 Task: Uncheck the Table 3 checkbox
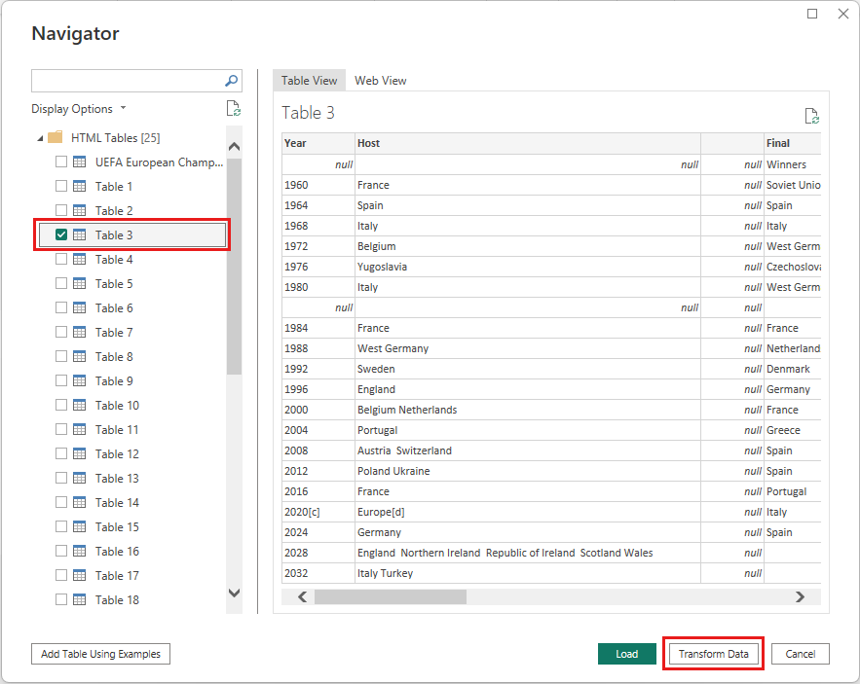click(x=61, y=235)
